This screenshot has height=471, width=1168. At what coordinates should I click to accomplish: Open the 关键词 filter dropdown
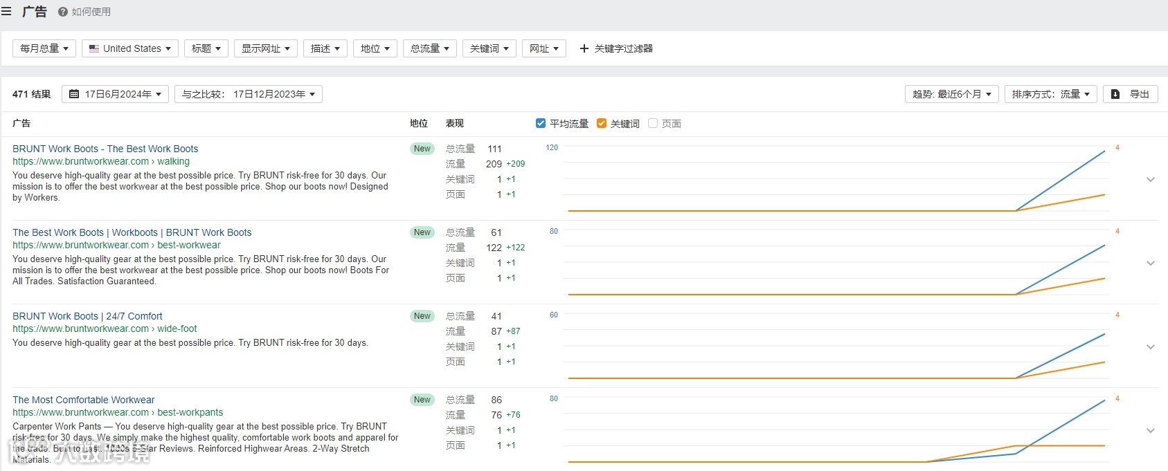(x=489, y=48)
